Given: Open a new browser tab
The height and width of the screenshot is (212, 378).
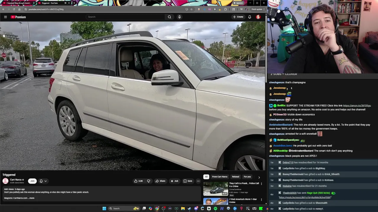Looking at the screenshot, I should (74, 3).
